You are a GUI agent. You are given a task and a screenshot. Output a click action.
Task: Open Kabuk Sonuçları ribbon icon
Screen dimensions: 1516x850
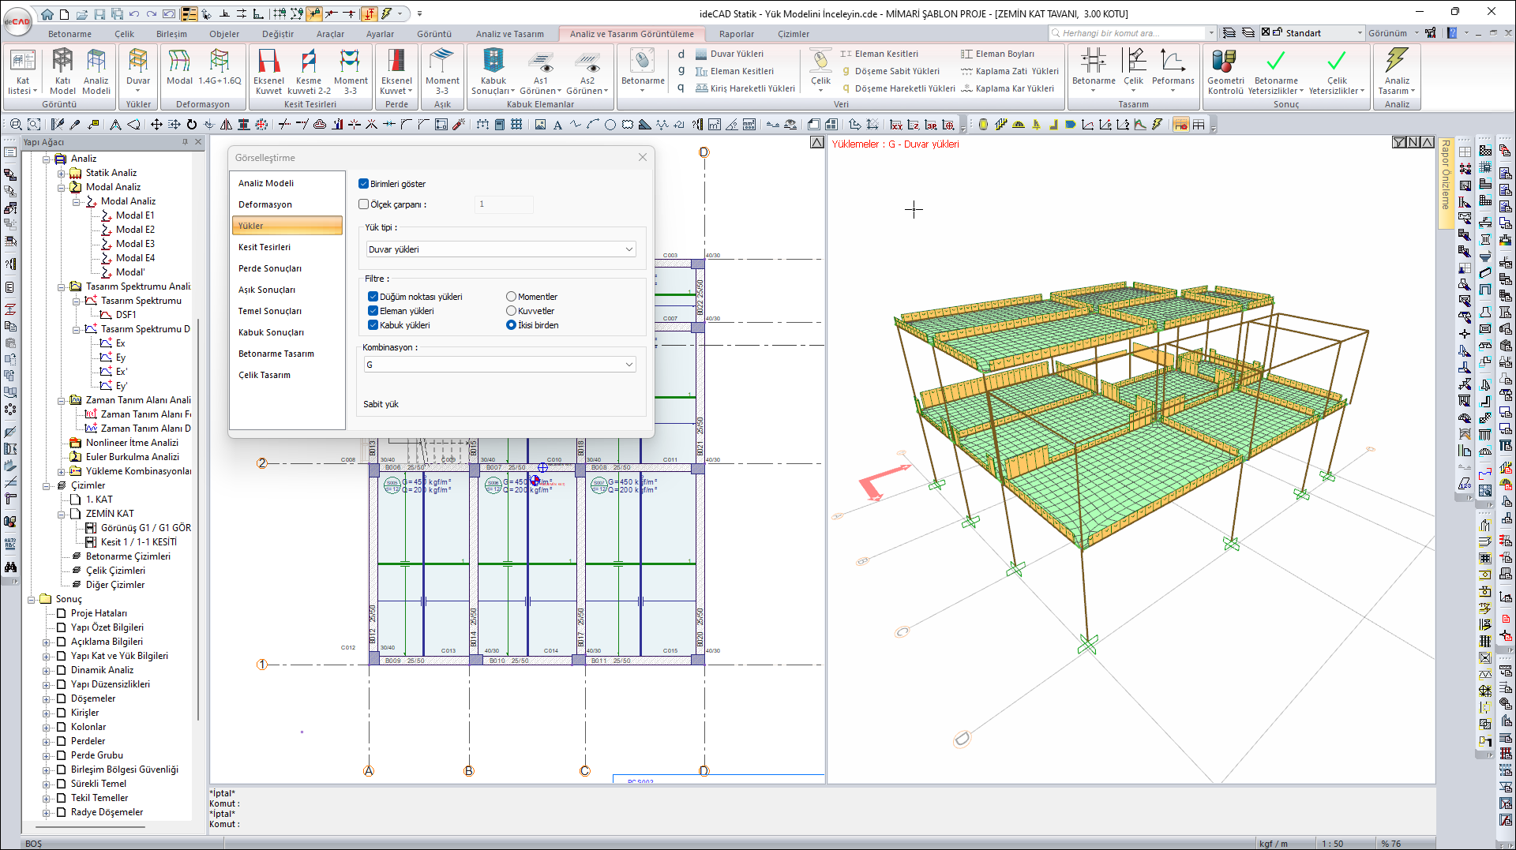pyautogui.click(x=493, y=71)
